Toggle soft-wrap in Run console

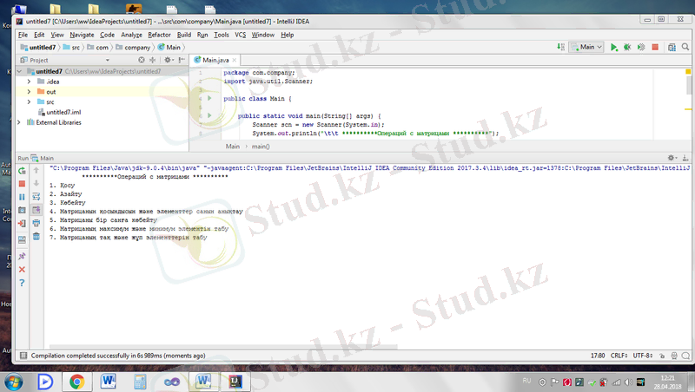tap(36, 197)
